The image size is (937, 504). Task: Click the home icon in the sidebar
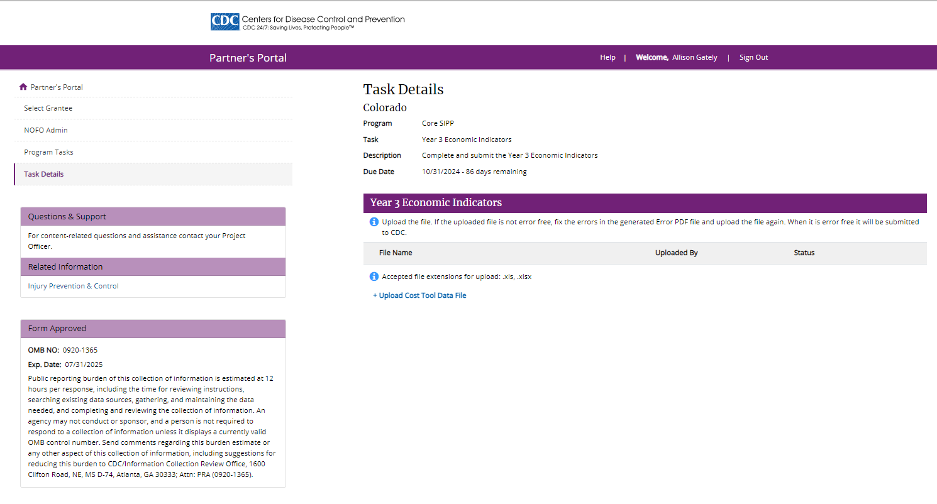point(23,87)
